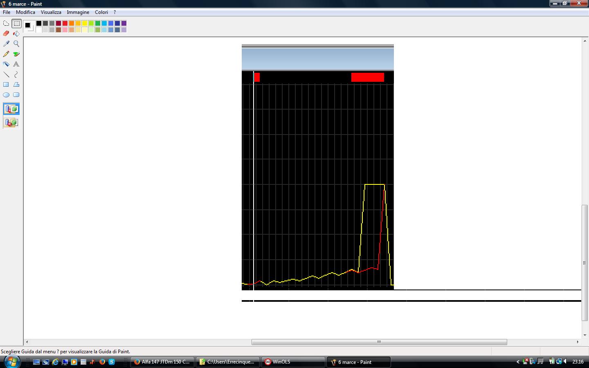Select the Pencil tool
Image resolution: width=589 pixels, height=368 pixels.
pos(6,54)
